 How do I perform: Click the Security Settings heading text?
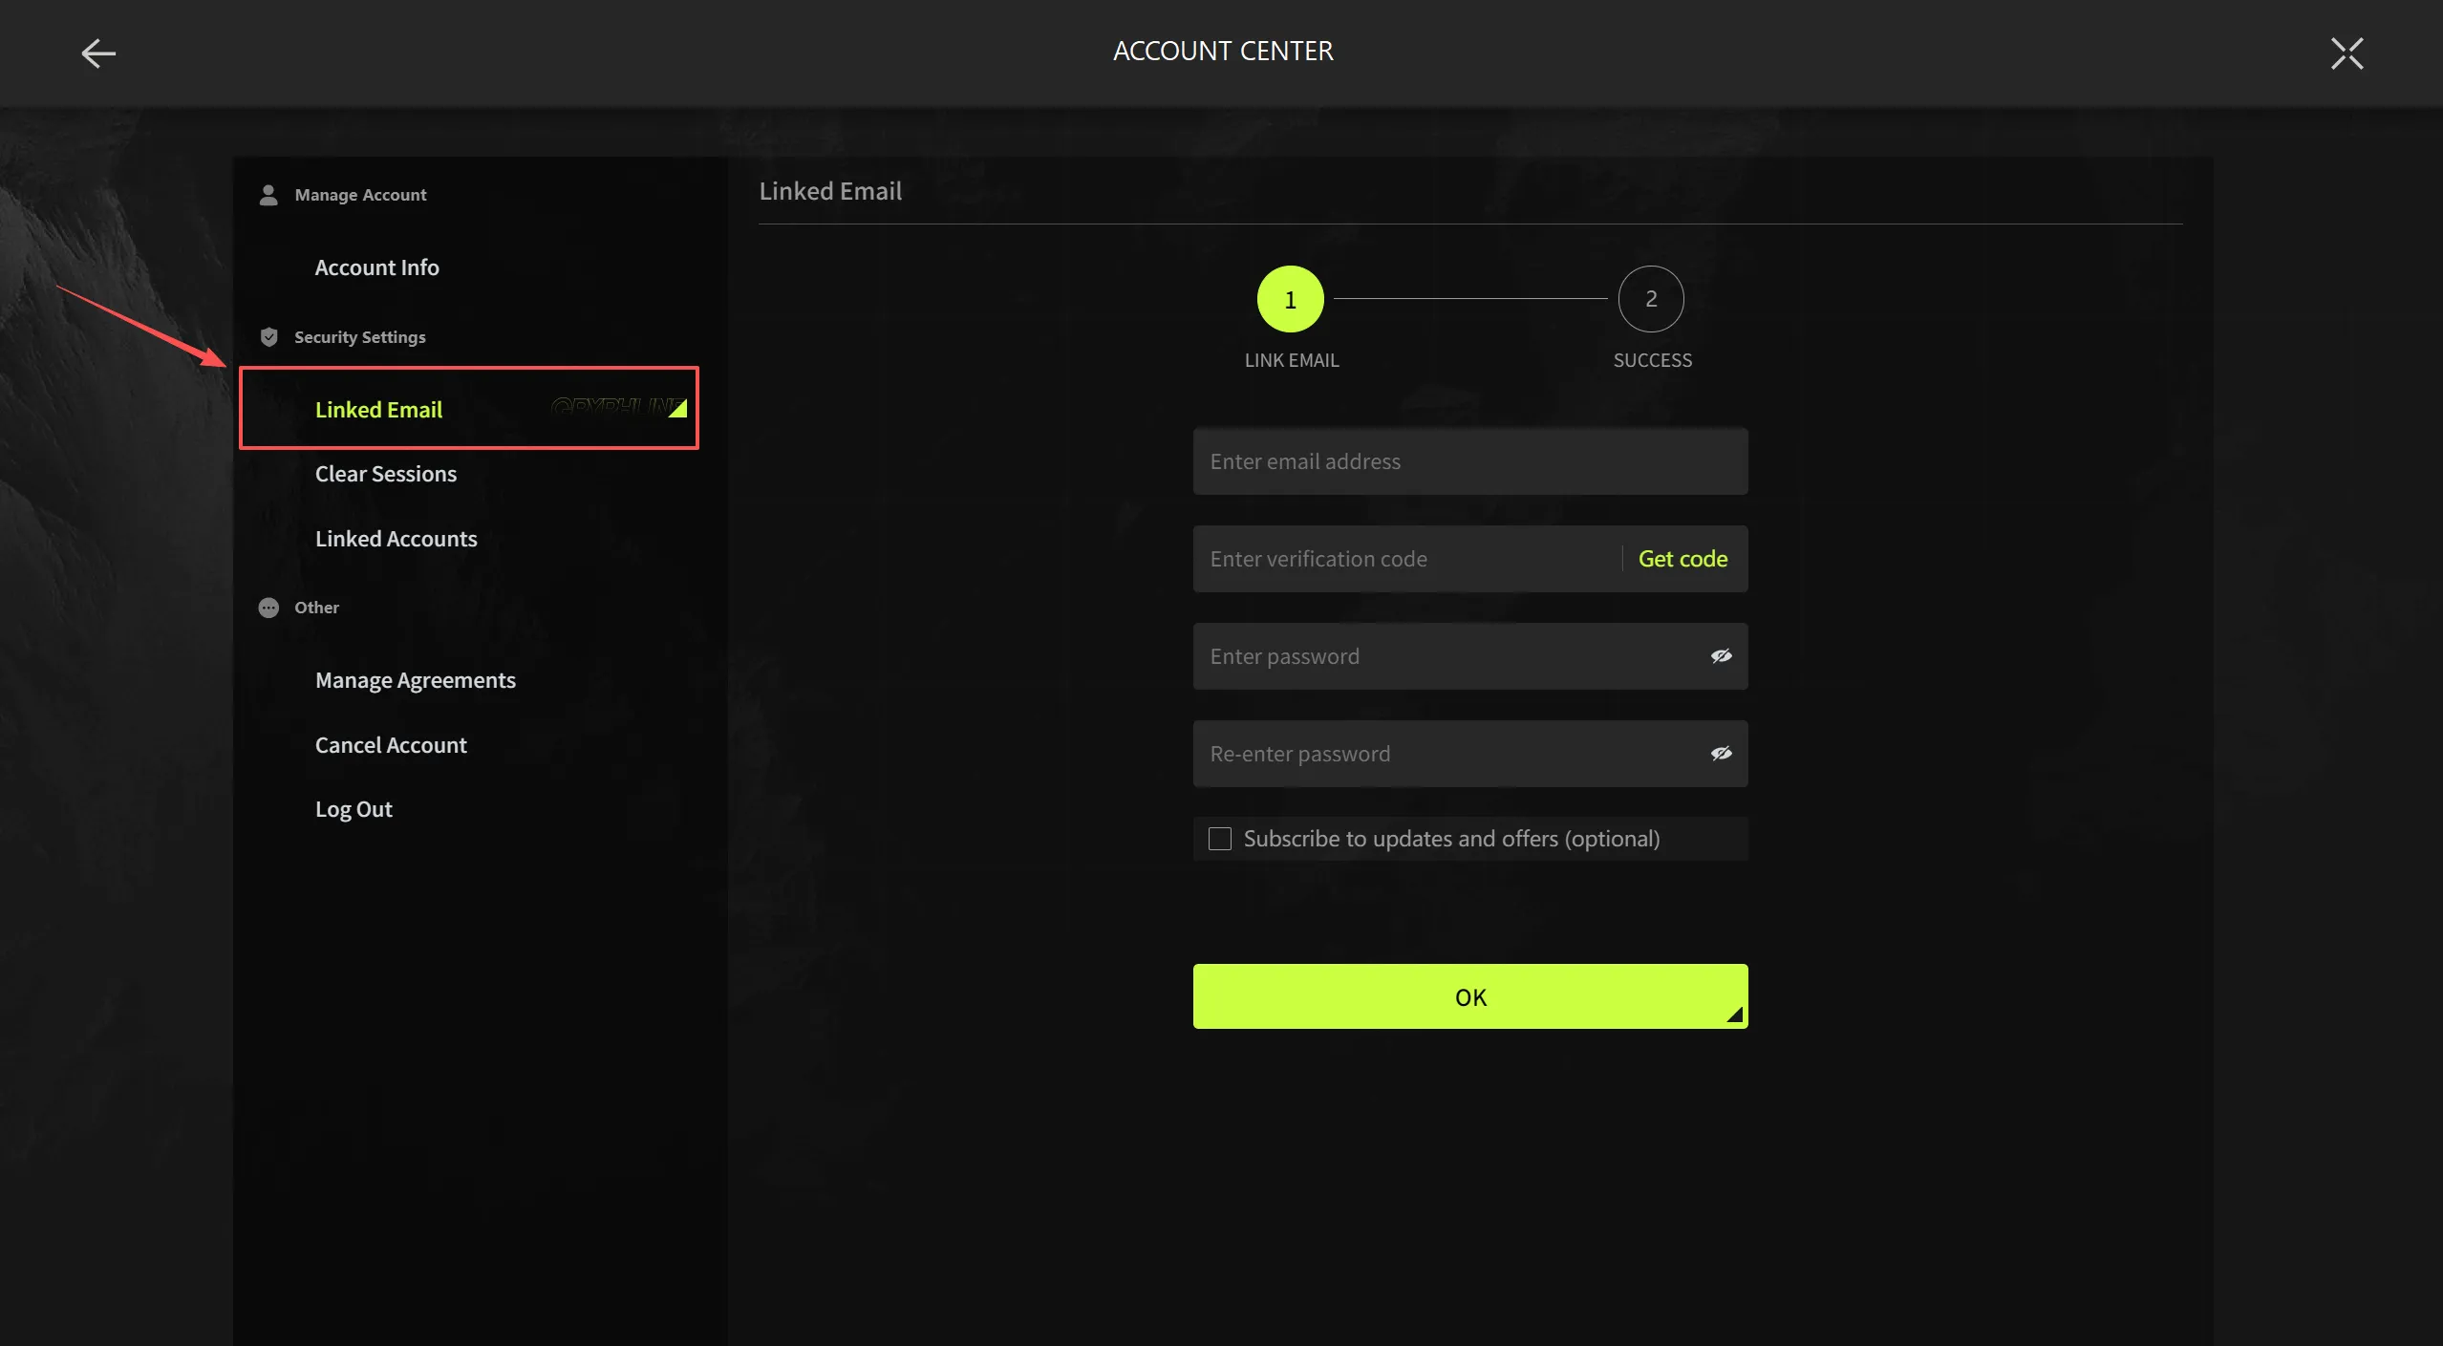click(x=359, y=337)
